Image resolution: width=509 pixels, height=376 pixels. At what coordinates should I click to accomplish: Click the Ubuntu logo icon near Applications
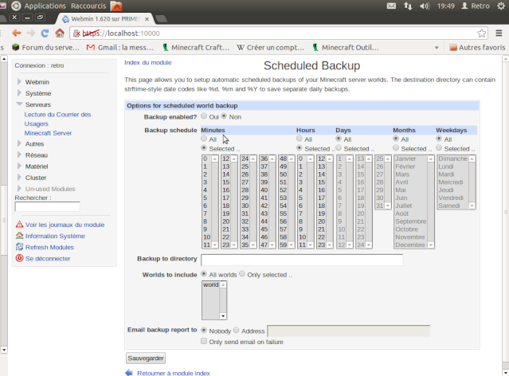tap(16, 6)
